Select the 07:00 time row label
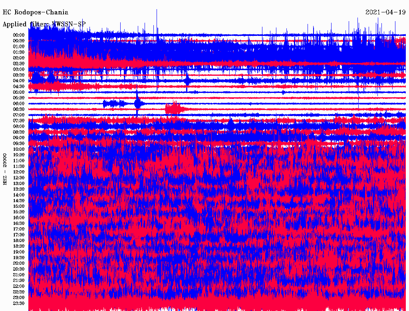Viewport: 409px width, 311px height. pos(19,115)
